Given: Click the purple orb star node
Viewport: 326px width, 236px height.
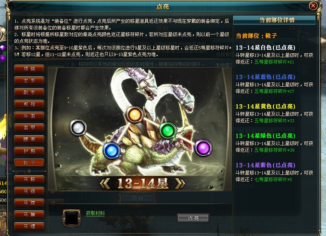Looking at the screenshot, I should 203,148.
